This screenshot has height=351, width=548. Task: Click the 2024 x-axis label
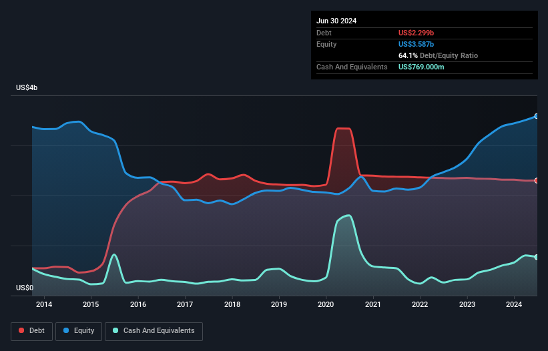coord(514,304)
